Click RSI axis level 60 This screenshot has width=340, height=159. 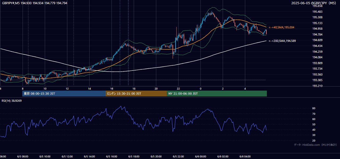[x=314, y=119]
